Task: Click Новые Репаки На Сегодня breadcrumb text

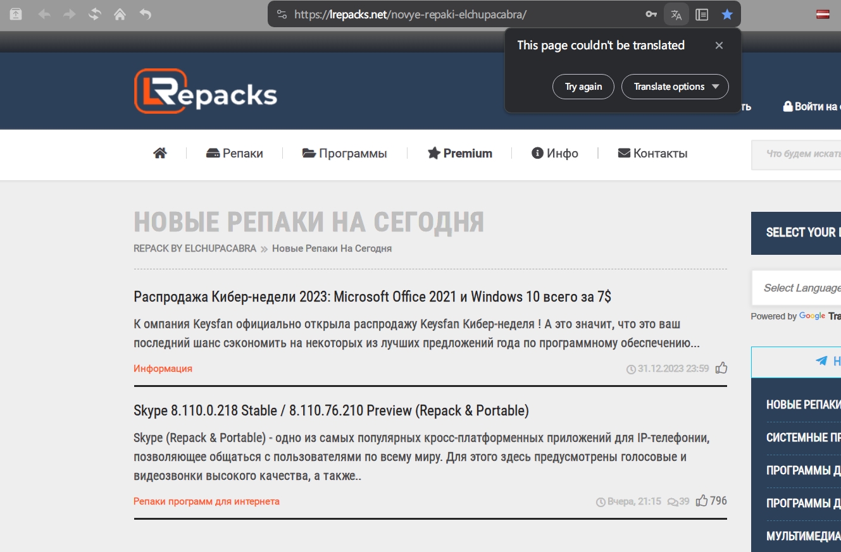Action: tap(332, 248)
